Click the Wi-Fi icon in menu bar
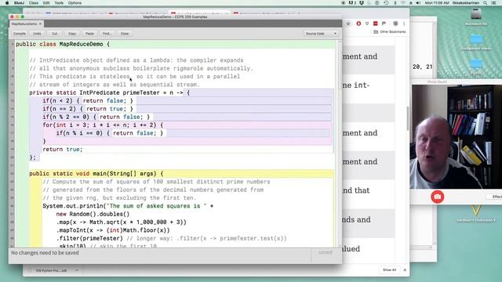 403,3
